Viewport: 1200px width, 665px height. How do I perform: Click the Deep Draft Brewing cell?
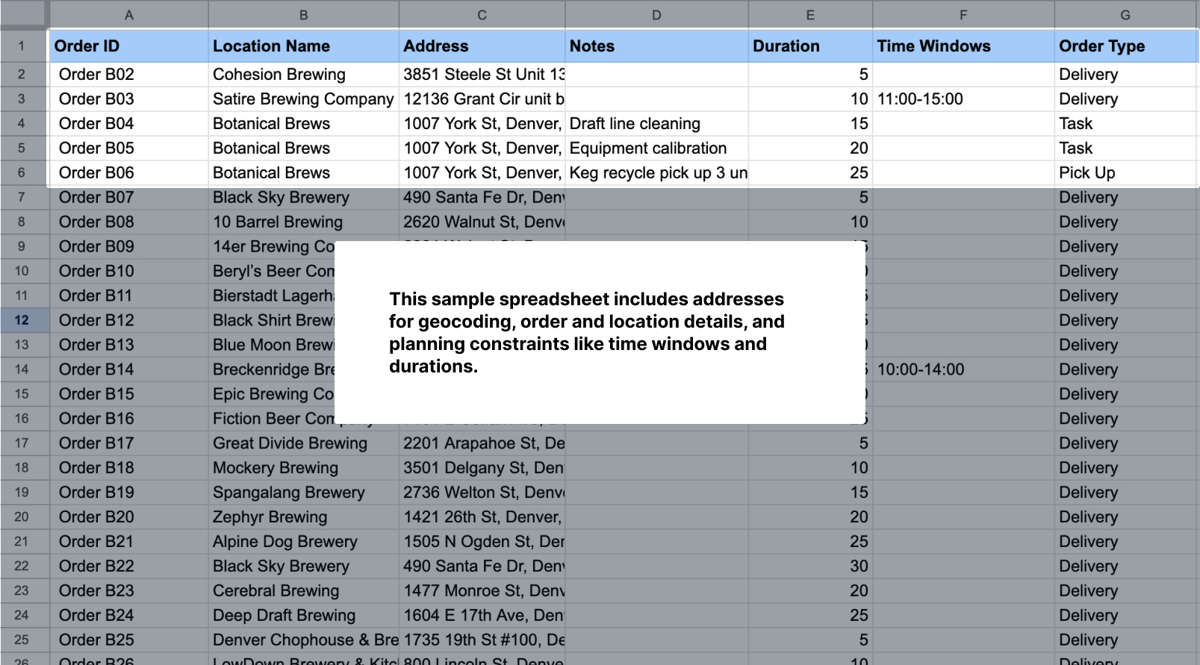[303, 616]
